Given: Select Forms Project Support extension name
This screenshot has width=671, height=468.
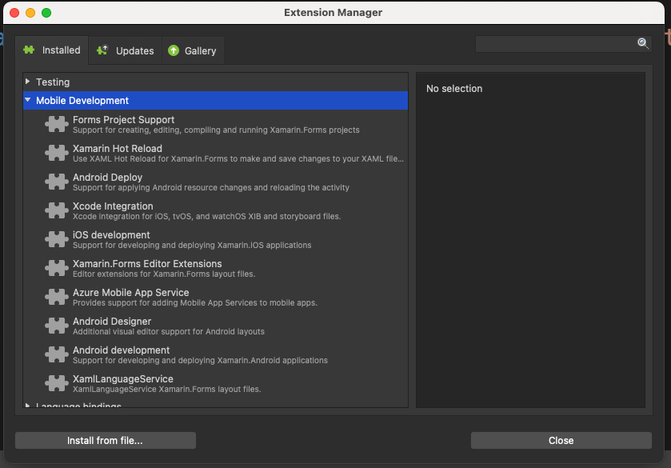Looking at the screenshot, I should coord(123,119).
